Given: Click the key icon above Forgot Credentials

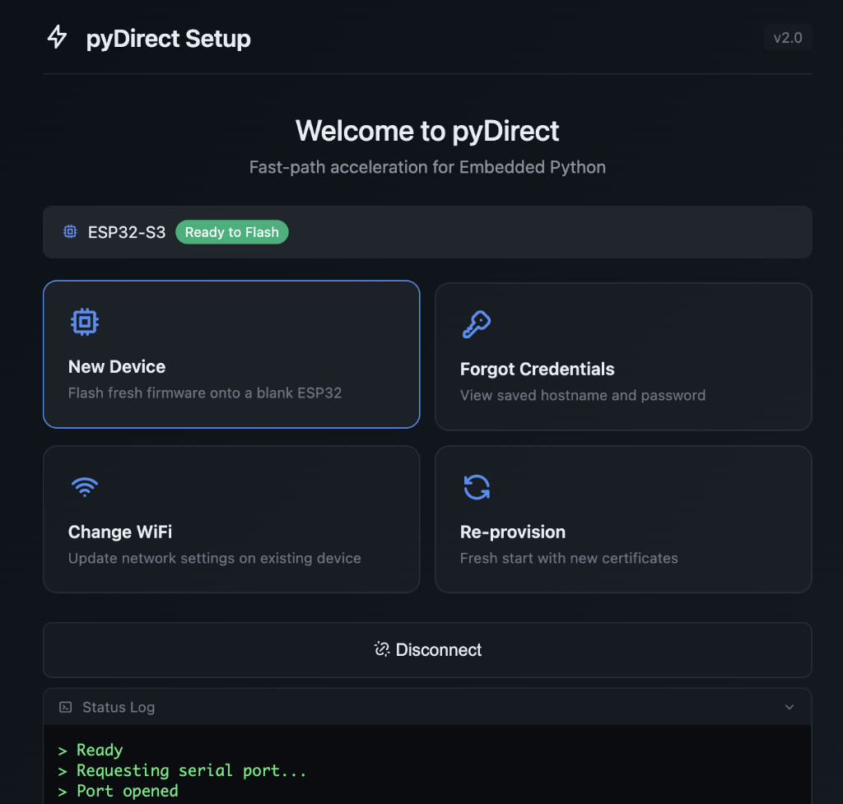Looking at the screenshot, I should coord(477,323).
